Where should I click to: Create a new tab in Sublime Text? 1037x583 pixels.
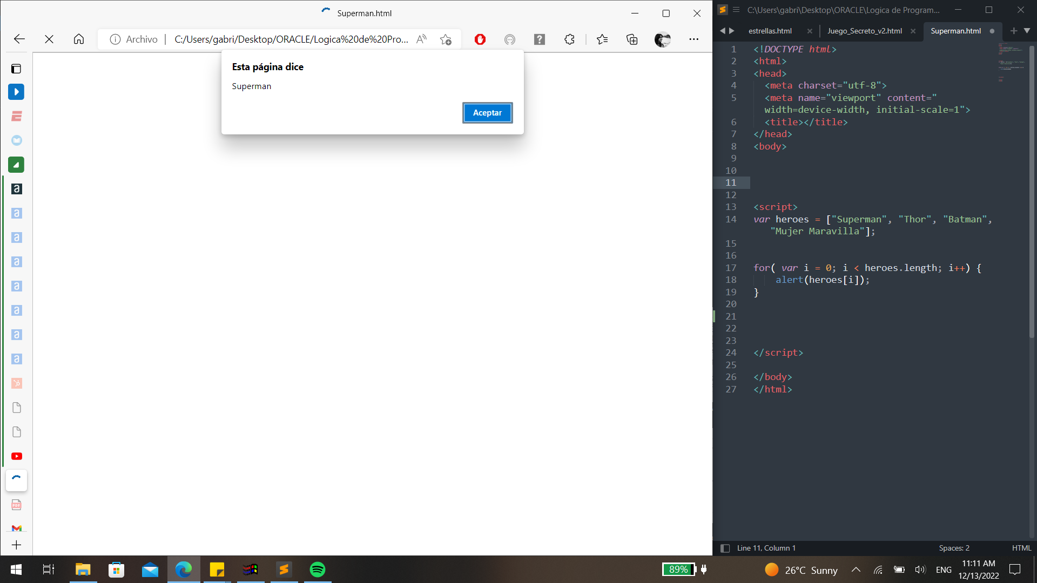click(x=1014, y=31)
